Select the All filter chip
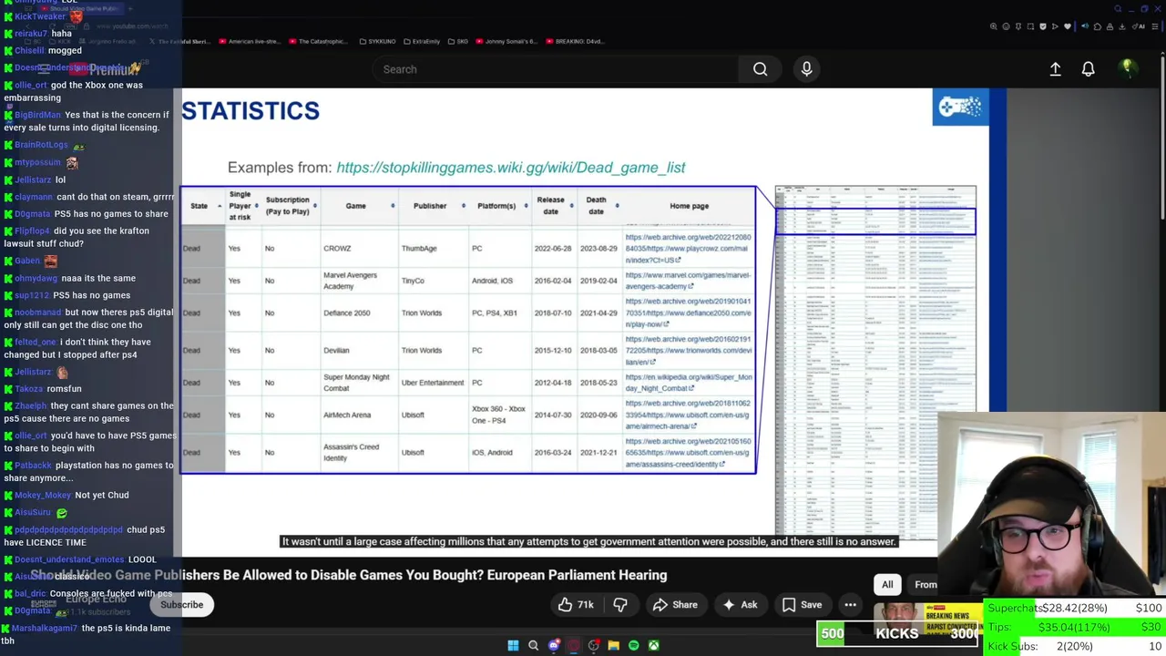 [887, 585]
